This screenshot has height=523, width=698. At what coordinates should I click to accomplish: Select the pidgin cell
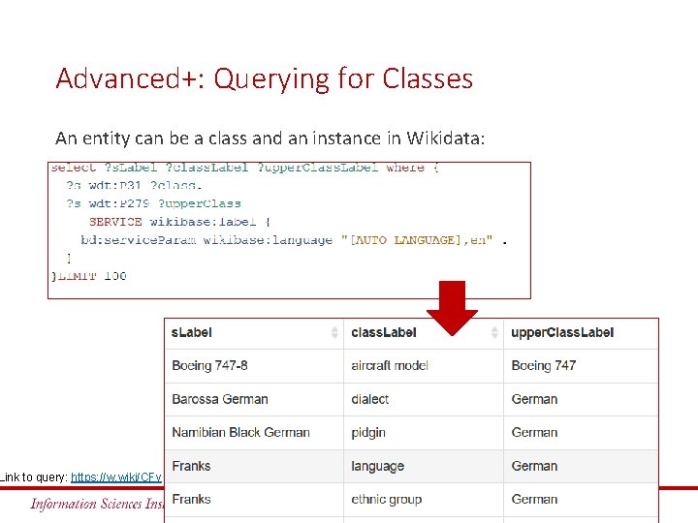(424, 433)
